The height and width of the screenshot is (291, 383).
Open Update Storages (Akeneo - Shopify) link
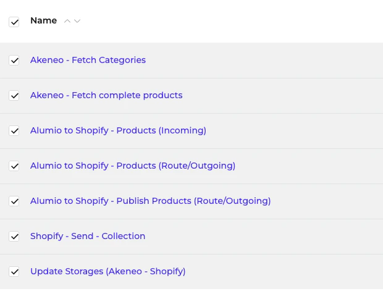[107, 272]
